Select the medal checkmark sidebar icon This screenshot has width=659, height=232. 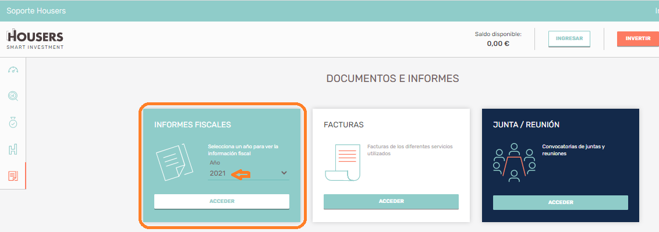pyautogui.click(x=13, y=123)
